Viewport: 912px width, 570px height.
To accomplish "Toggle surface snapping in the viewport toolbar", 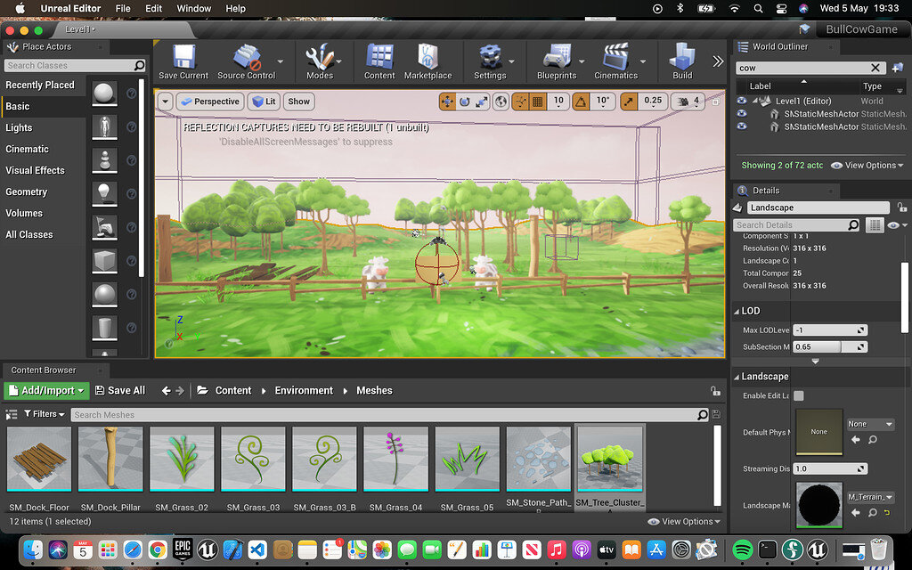I will pos(521,101).
